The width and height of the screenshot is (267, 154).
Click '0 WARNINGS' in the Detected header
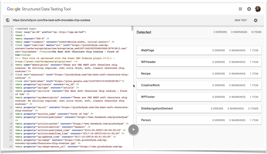click(239, 32)
